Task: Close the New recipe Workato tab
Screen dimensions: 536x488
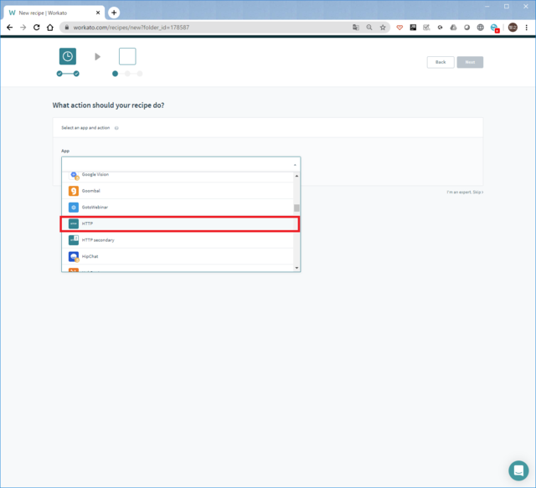Action: (98, 13)
